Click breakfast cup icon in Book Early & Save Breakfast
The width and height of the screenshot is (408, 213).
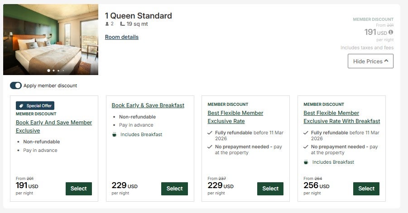pyautogui.click(x=114, y=134)
